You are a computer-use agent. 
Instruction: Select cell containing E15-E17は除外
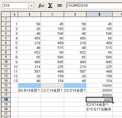point(99,109)
